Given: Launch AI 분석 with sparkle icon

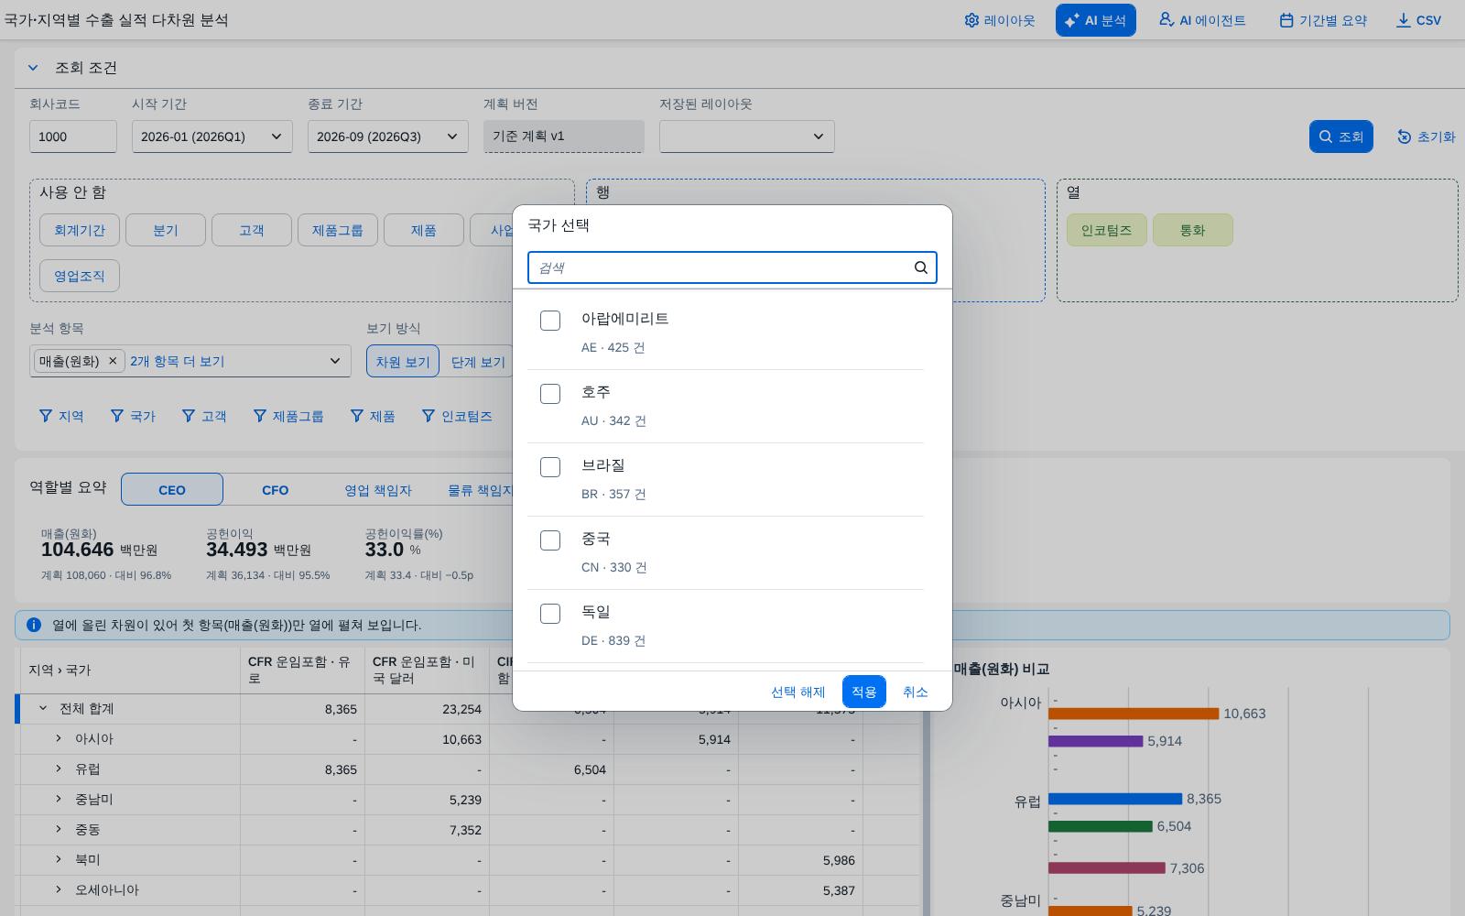Looking at the screenshot, I should [x=1095, y=20].
